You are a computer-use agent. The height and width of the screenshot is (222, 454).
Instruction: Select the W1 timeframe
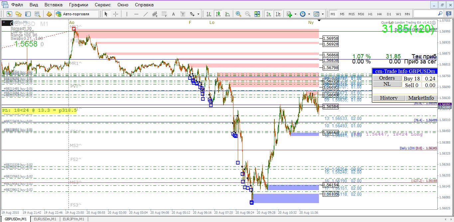tap(398, 14)
